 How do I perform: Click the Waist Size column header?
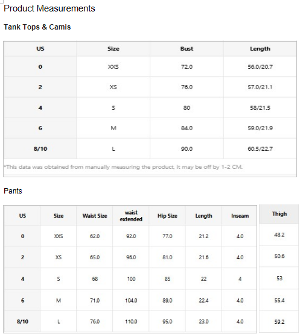pyautogui.click(x=95, y=216)
